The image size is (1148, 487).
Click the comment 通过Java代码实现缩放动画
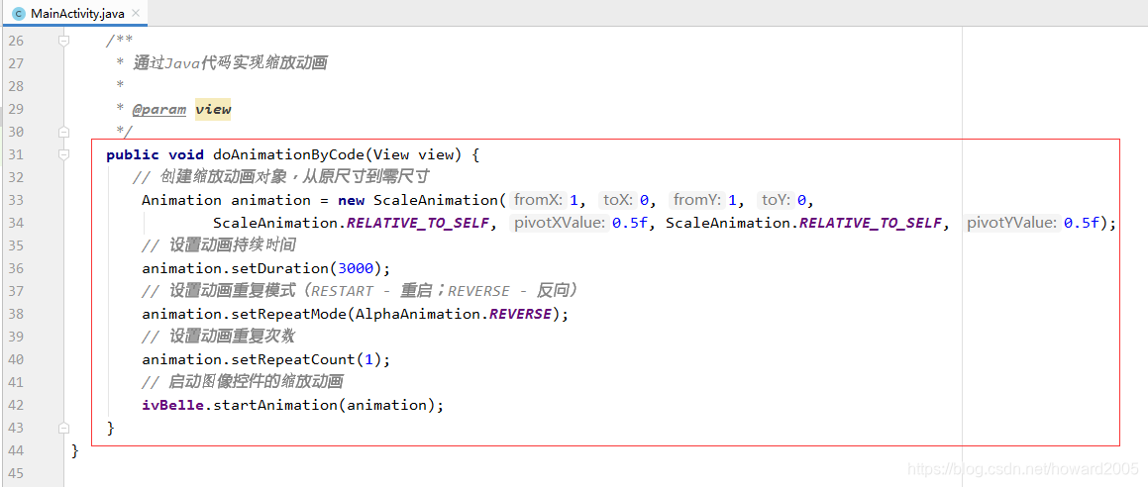tap(230, 63)
